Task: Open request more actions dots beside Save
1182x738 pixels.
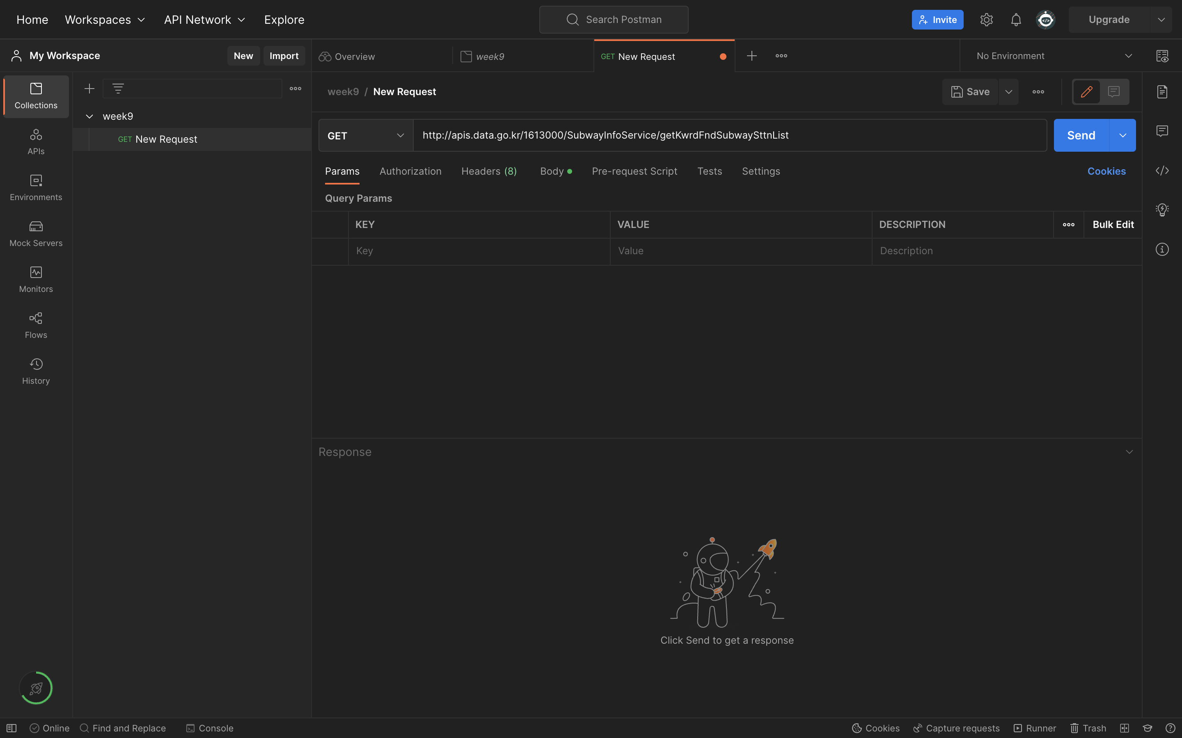Action: [x=1038, y=92]
